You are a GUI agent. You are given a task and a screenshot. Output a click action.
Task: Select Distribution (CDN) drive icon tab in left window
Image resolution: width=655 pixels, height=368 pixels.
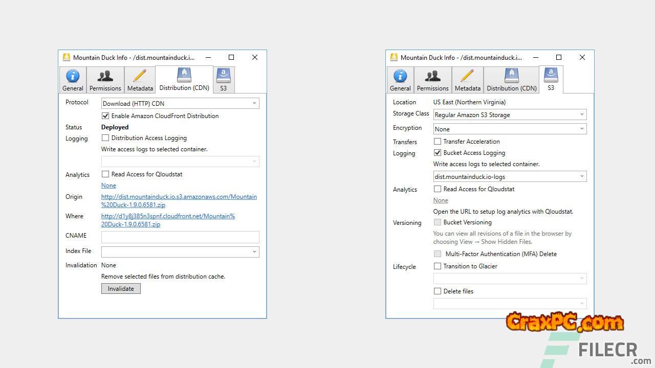[x=184, y=80]
